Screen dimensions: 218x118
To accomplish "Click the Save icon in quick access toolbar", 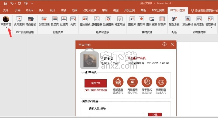I will coord(5,3).
